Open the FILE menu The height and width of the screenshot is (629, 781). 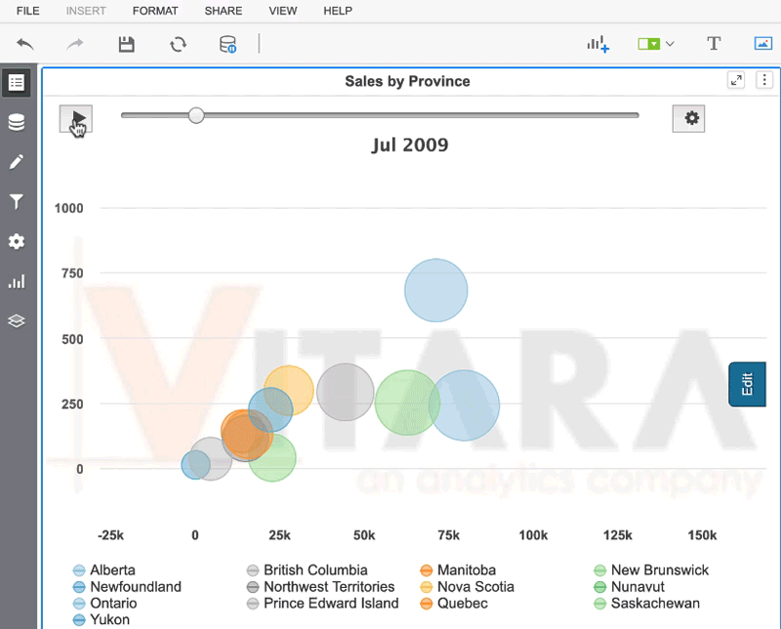[28, 11]
